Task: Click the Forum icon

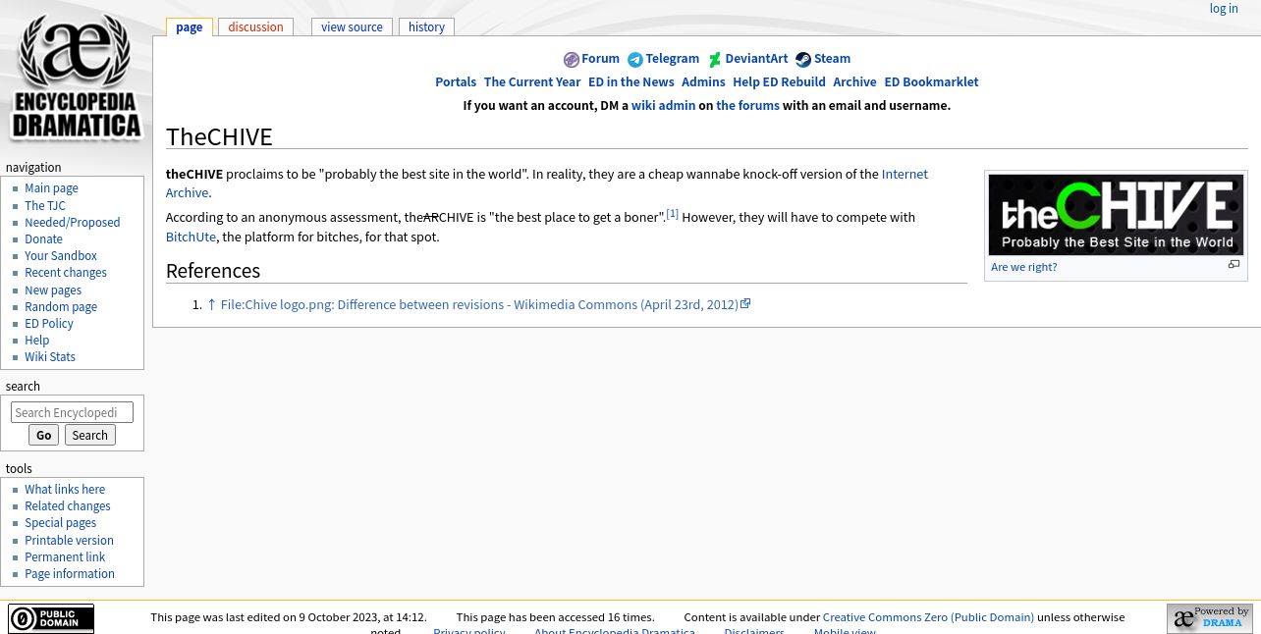Action: point(571,60)
